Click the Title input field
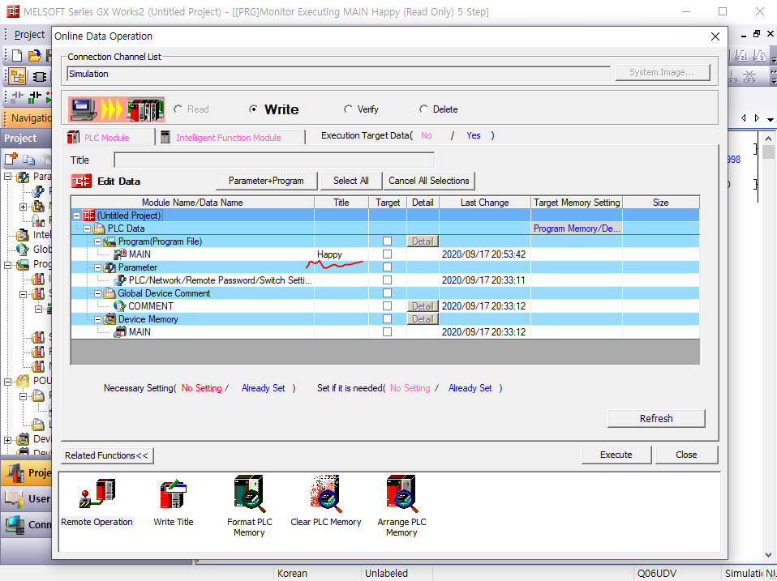This screenshot has width=777, height=581. click(x=274, y=160)
